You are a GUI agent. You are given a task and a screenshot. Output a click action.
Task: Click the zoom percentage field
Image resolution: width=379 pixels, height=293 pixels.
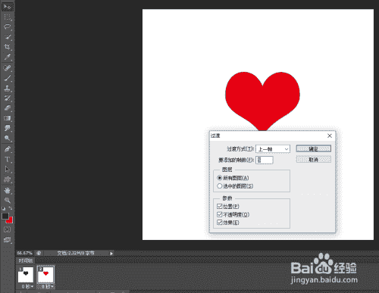pyautogui.click(x=25, y=253)
